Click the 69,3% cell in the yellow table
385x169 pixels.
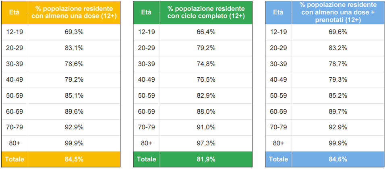tap(74, 32)
